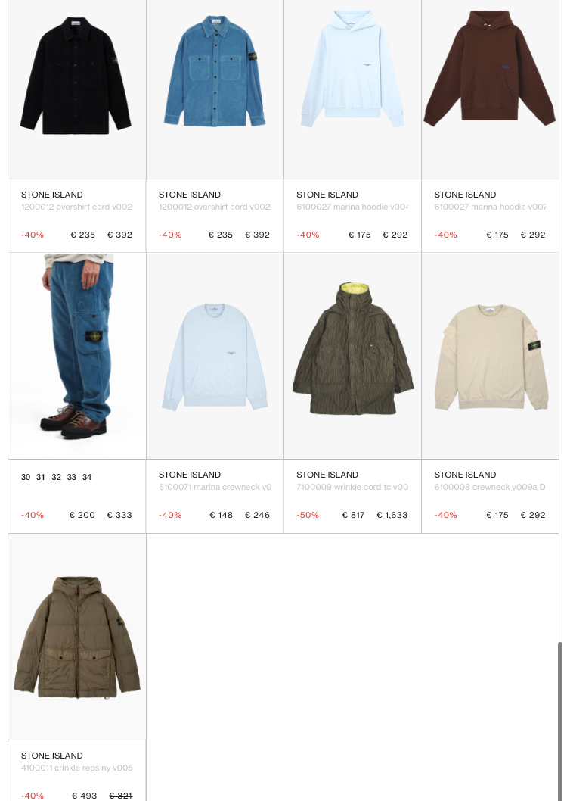View the blue corduroy cargo pants photo
The image size is (567, 801).
pyautogui.click(x=77, y=356)
